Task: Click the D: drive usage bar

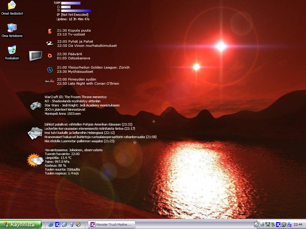Action: pyautogui.click(x=76, y=10)
